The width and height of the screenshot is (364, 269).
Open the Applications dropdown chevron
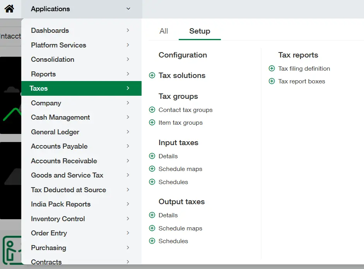128,9
